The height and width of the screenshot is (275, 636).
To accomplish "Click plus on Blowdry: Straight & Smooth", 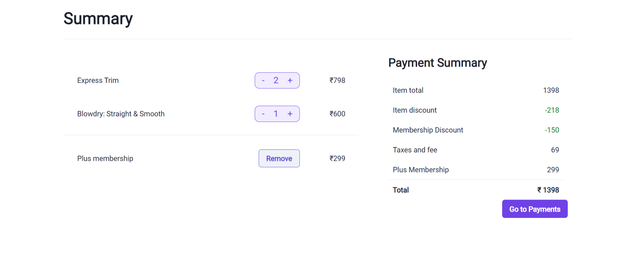I will (290, 114).
